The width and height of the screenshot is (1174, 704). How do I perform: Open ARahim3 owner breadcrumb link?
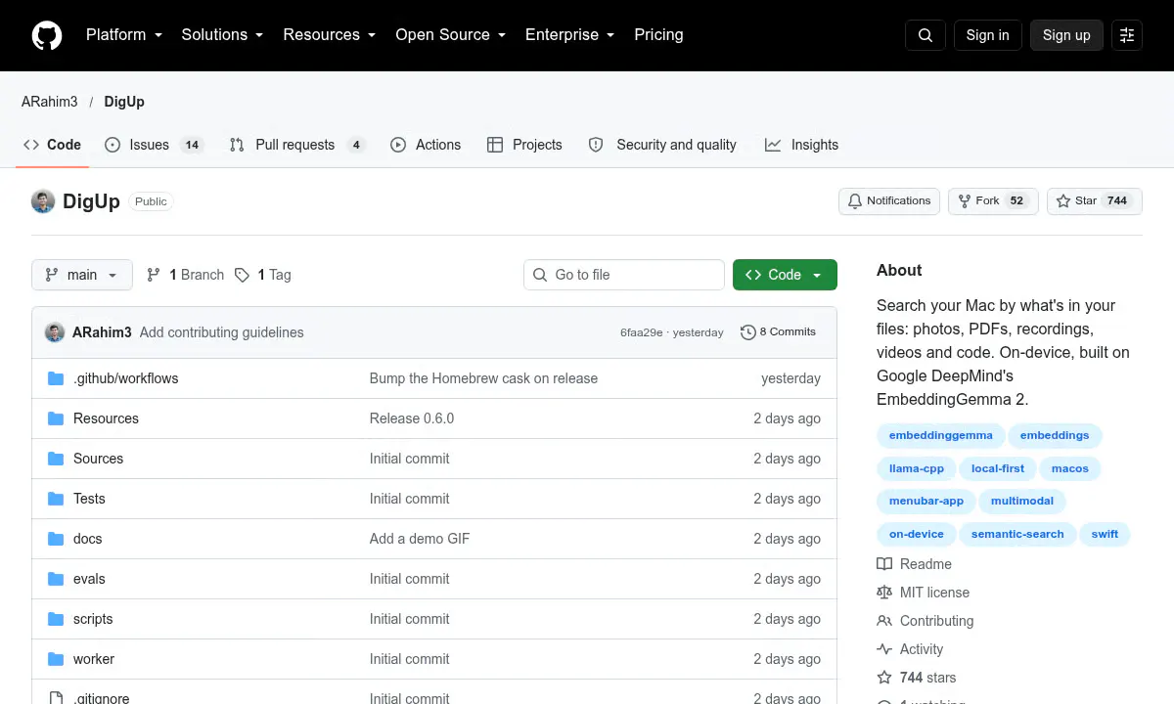(x=50, y=102)
